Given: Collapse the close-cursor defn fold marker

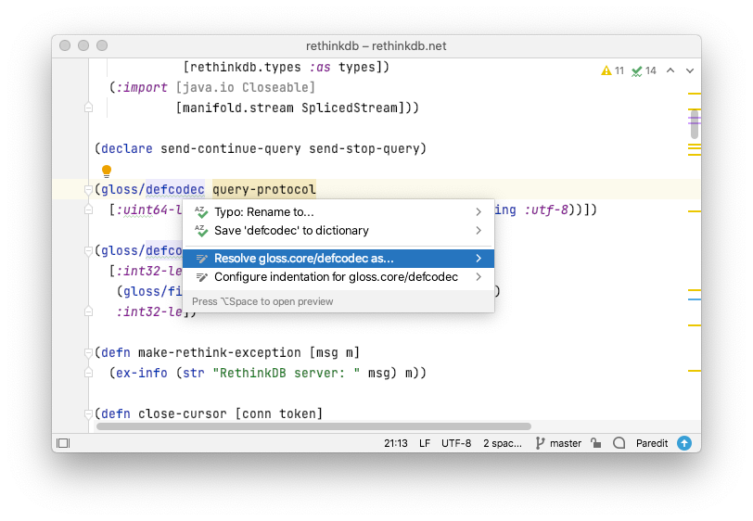Looking at the screenshot, I should [88, 413].
